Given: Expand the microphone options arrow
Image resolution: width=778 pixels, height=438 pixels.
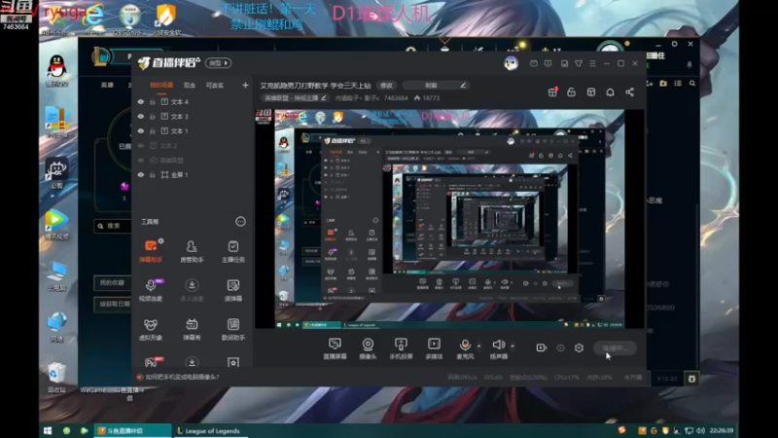Looking at the screenshot, I should tap(478, 346).
